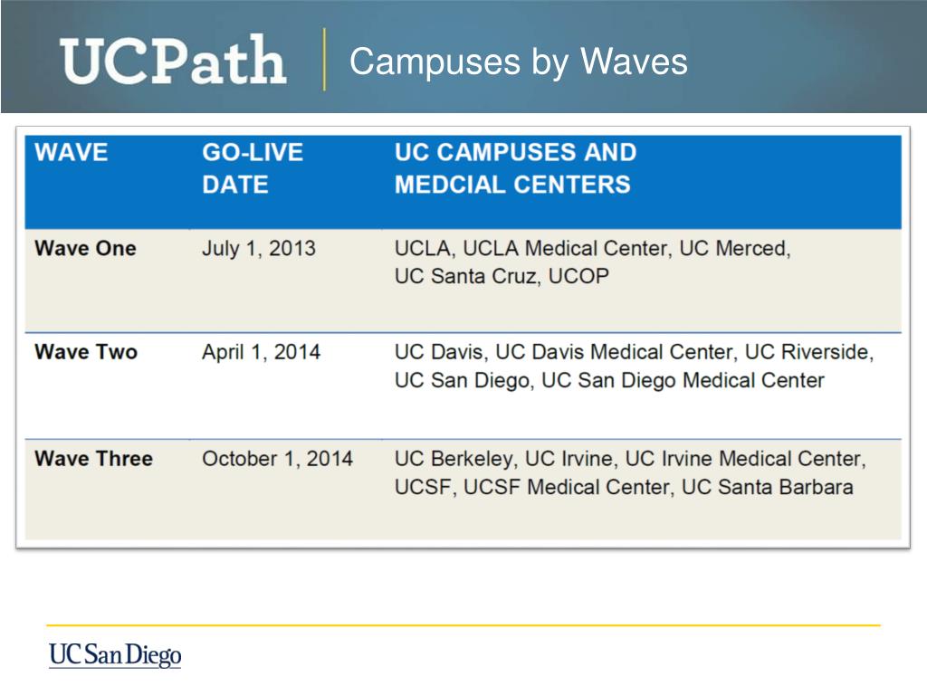This screenshot has width=927, height=695.
Task: Click the UC Davis Medical Center text
Action: pos(616,352)
